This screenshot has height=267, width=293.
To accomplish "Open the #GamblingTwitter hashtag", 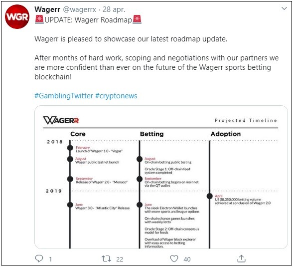I will [64, 96].
